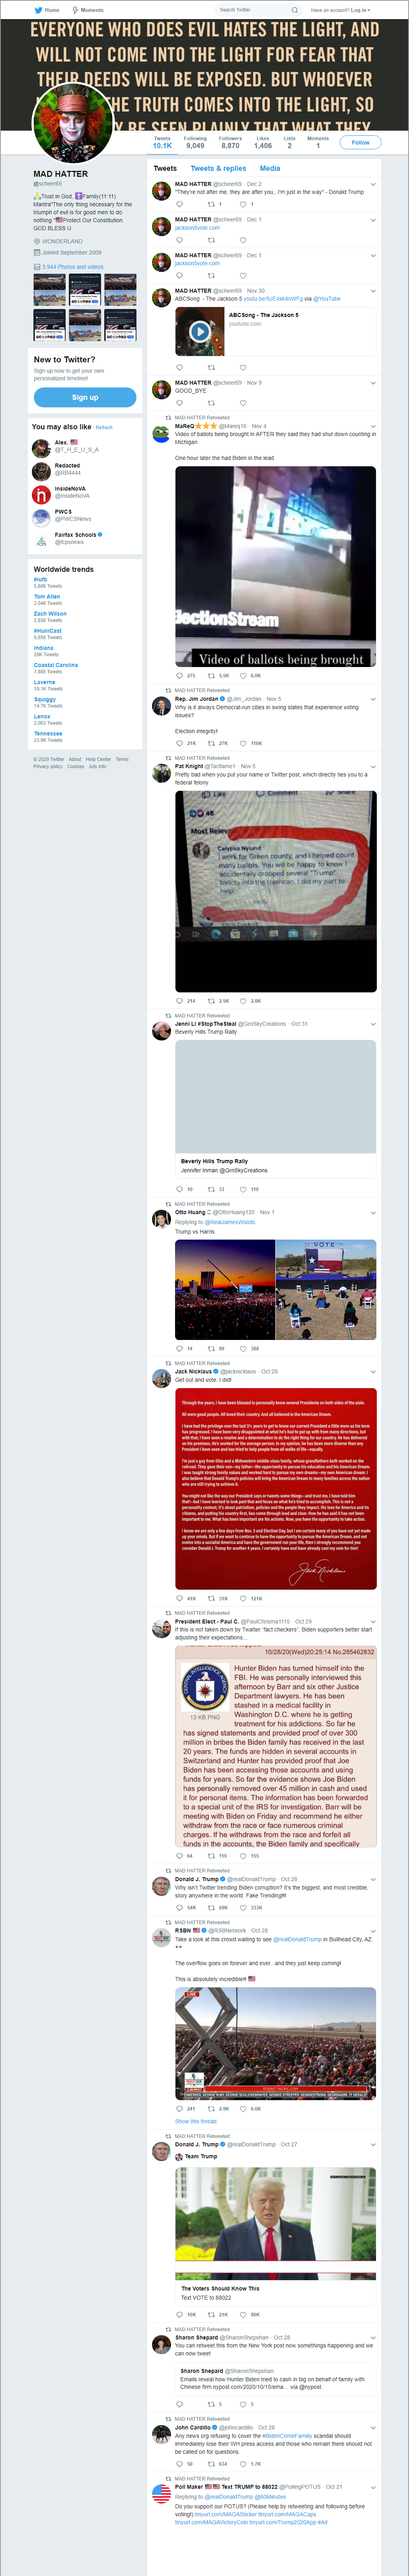This screenshot has height=2576, width=409.
Task: Switch to the Media tab
Action: [270, 168]
